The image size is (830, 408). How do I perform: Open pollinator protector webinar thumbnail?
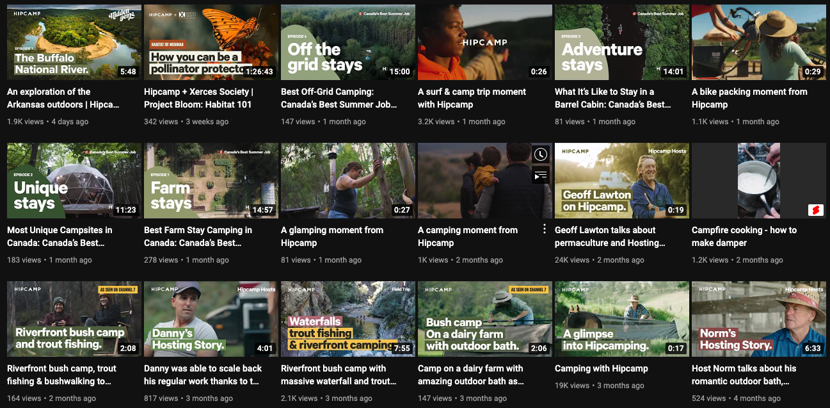coord(211,42)
